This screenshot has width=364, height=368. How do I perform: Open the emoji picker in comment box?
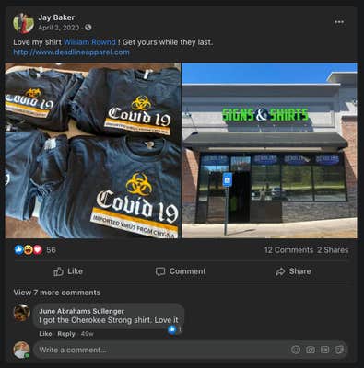pyautogui.click(x=296, y=350)
